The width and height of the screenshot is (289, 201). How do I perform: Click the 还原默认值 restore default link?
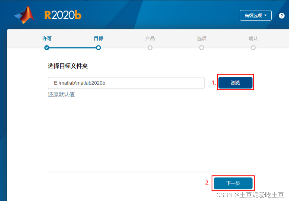tap(61, 95)
